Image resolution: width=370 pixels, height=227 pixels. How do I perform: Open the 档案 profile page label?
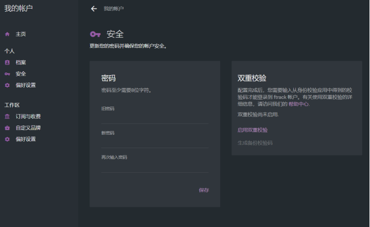click(x=21, y=62)
